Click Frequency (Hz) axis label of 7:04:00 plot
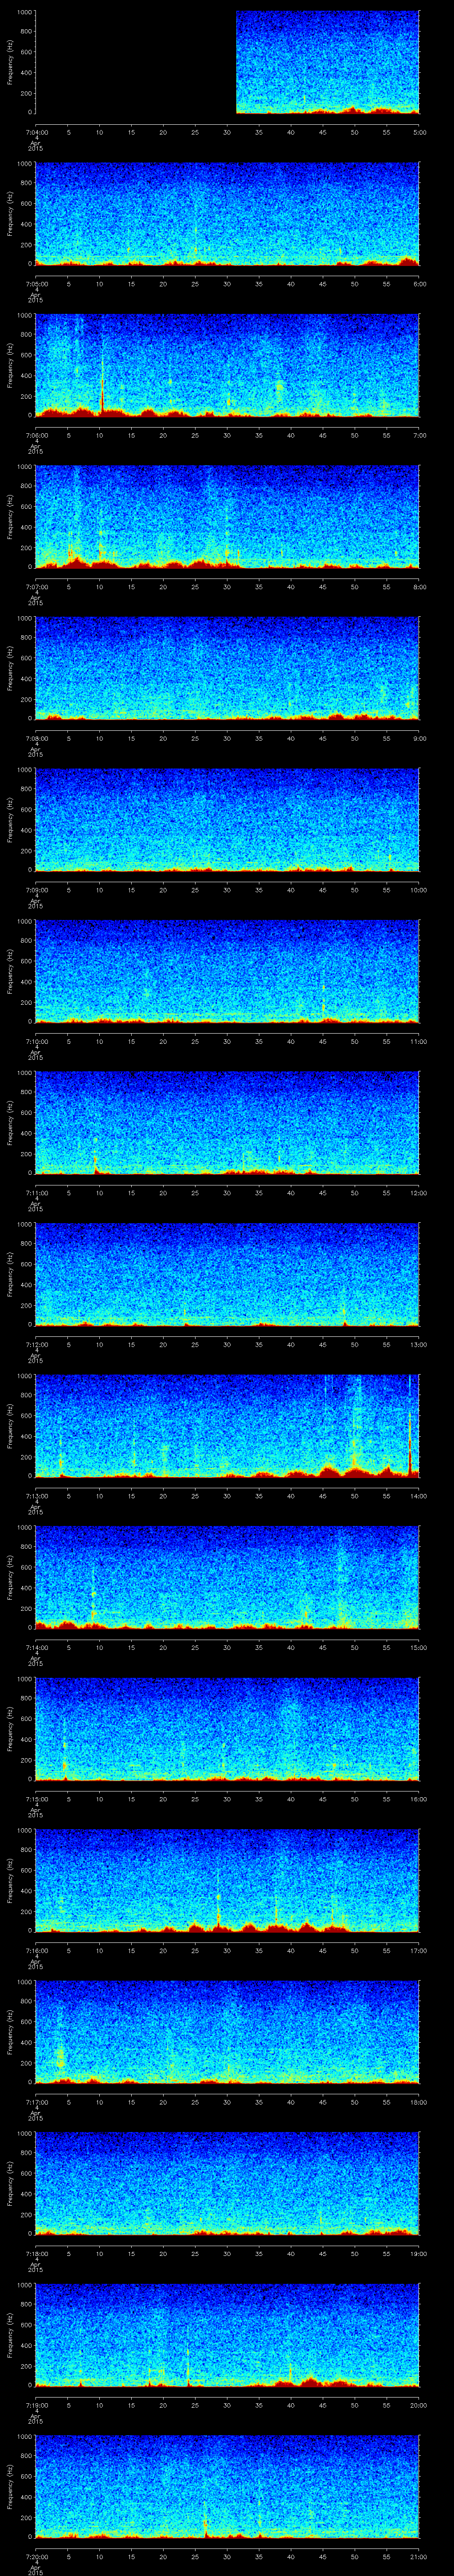Image resolution: width=454 pixels, height=2576 pixels. [10, 62]
